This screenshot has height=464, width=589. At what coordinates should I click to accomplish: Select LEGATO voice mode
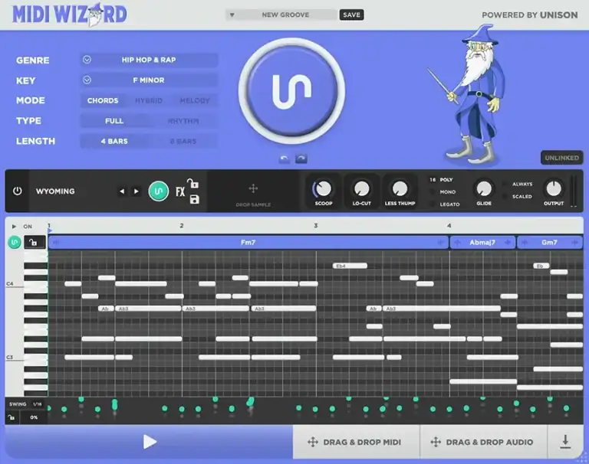click(449, 204)
